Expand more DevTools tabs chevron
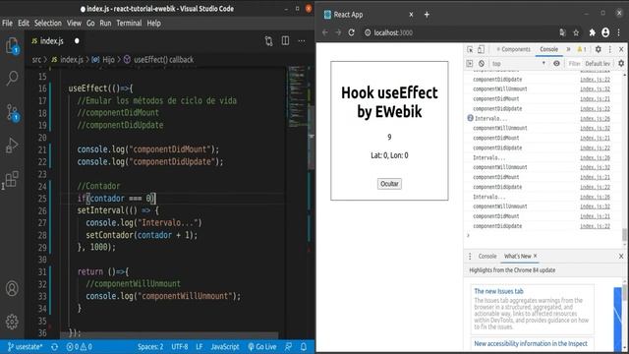 [x=568, y=49]
